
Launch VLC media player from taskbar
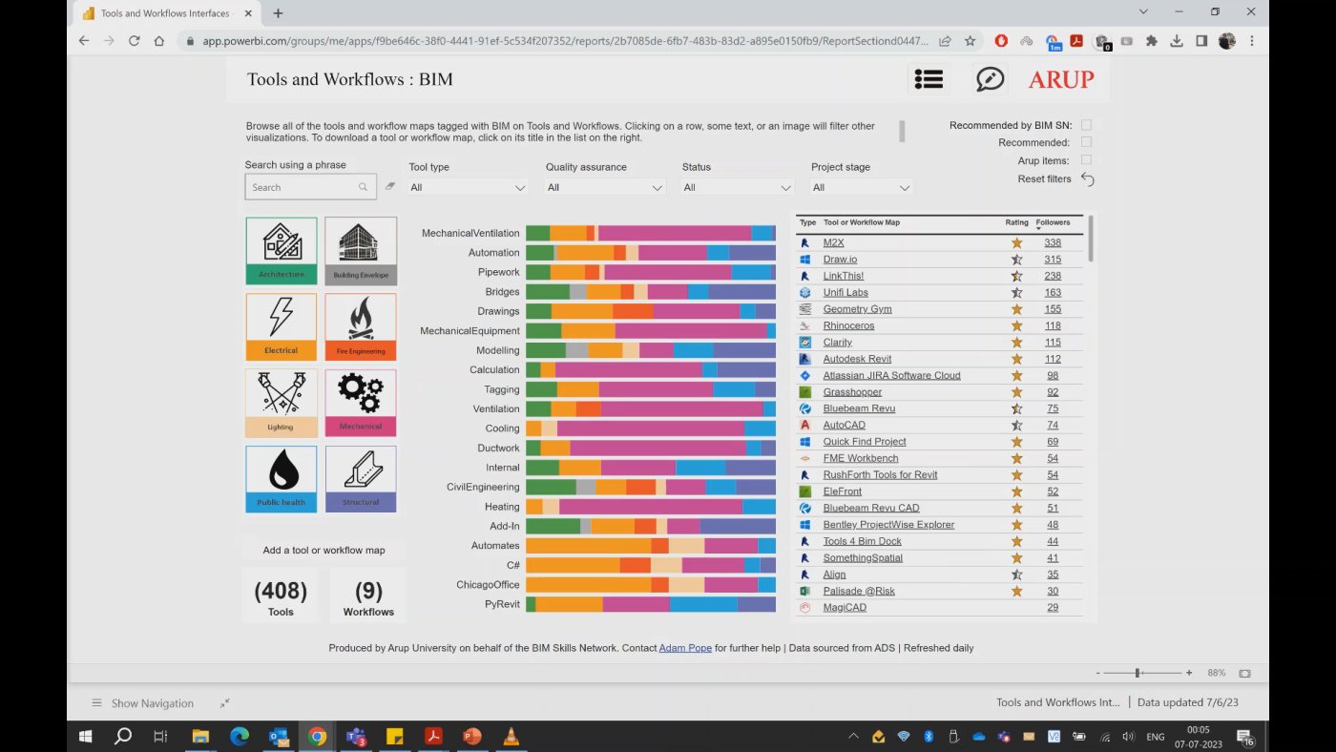511,737
